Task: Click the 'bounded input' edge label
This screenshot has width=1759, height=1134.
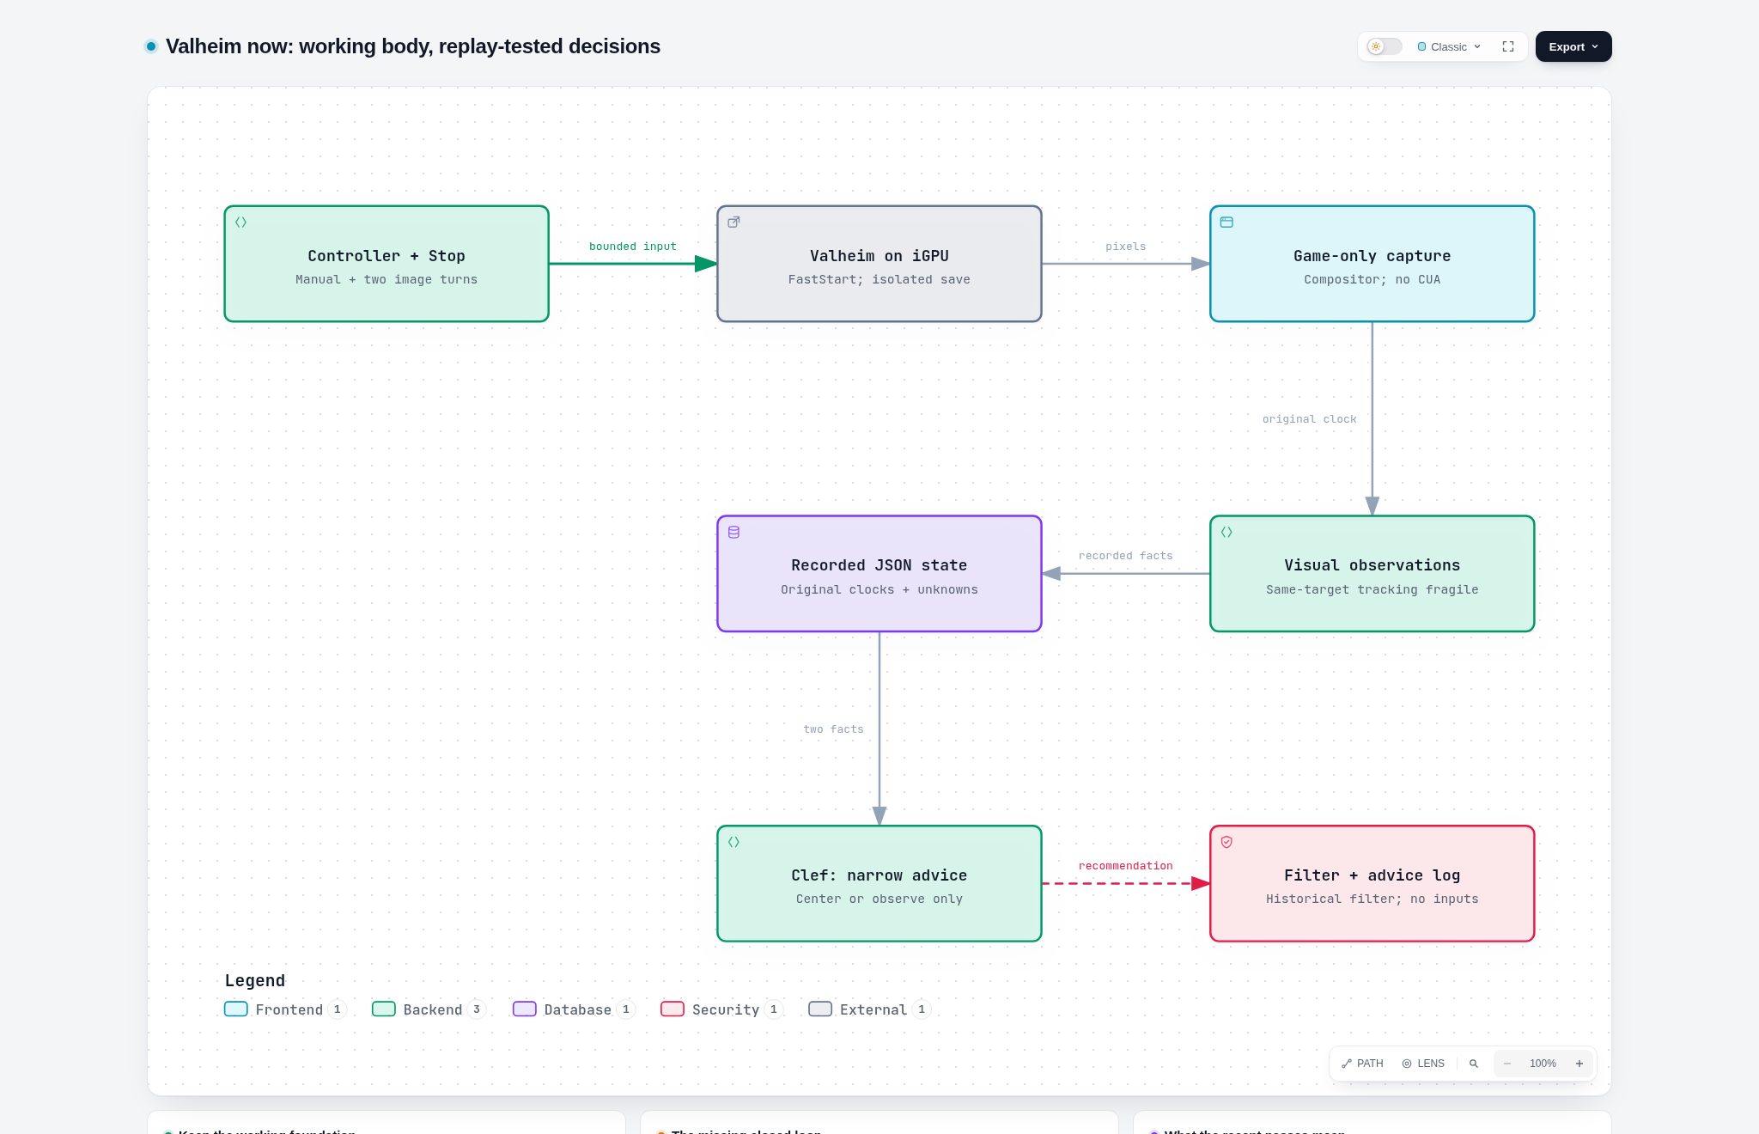Action: [633, 247]
